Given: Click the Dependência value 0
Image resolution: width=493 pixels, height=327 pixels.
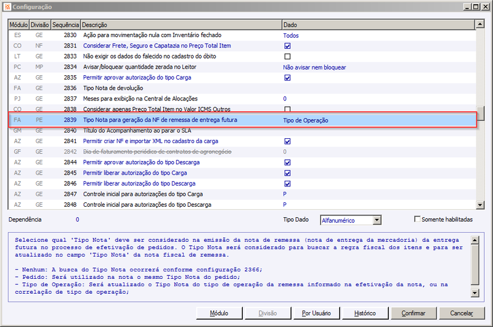Looking at the screenshot, I should (78, 220).
